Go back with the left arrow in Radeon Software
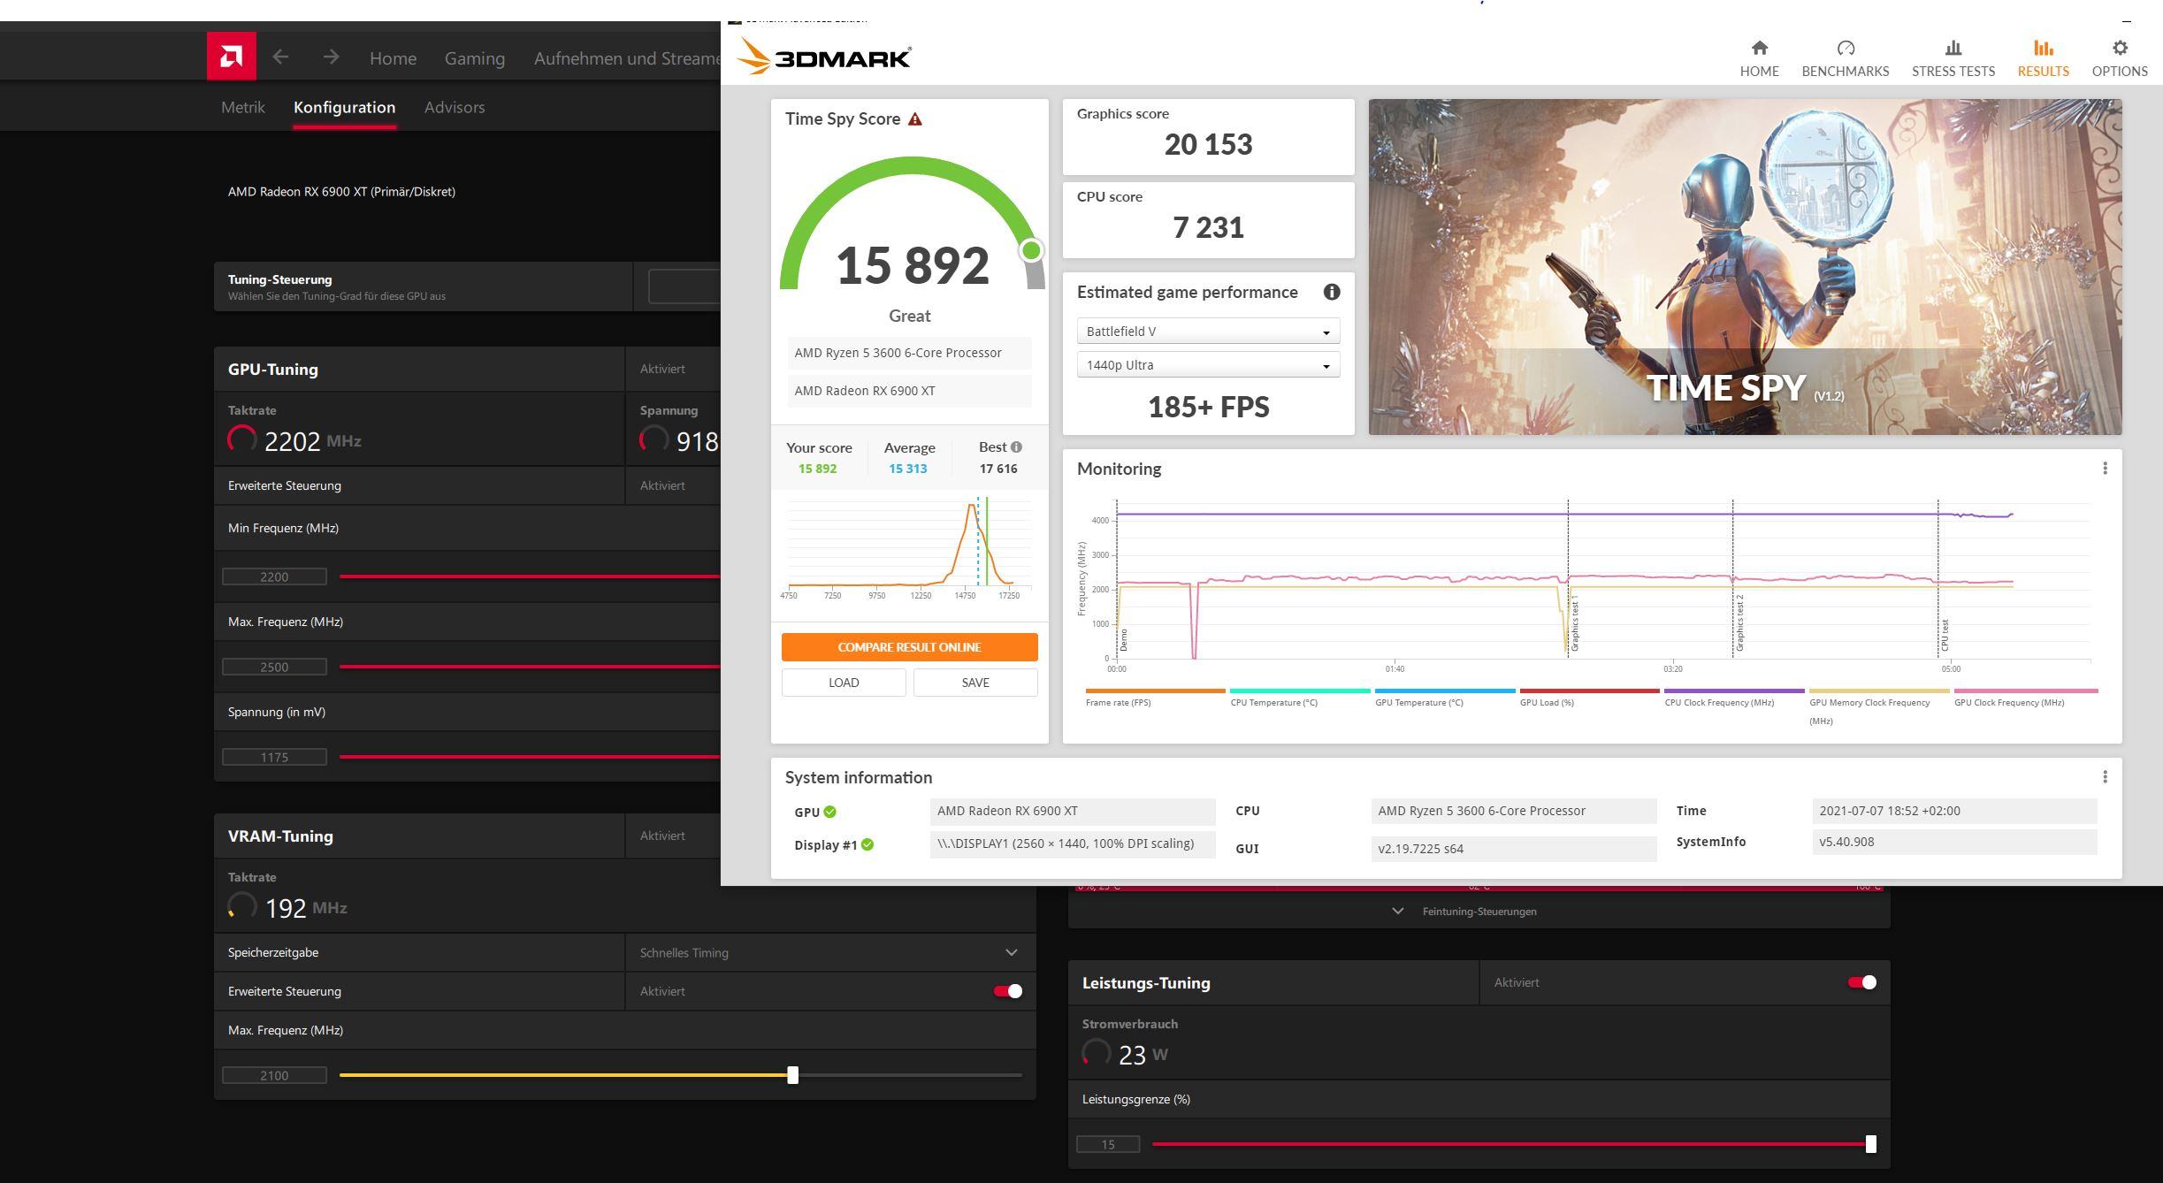The image size is (2163, 1183). coord(280,57)
